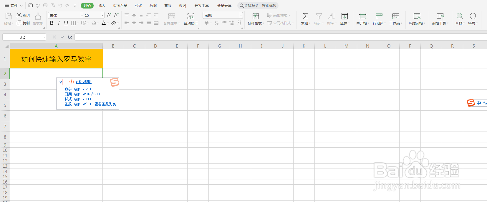Click the Print icon
487x202 pixels.
click(45, 6)
